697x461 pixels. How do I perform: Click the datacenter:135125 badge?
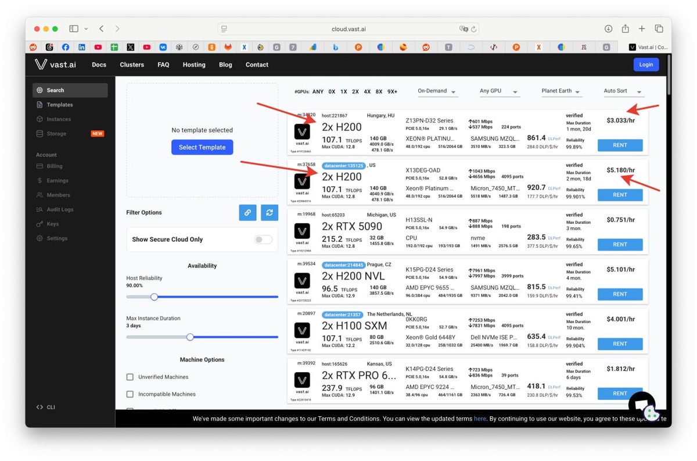tap(344, 166)
